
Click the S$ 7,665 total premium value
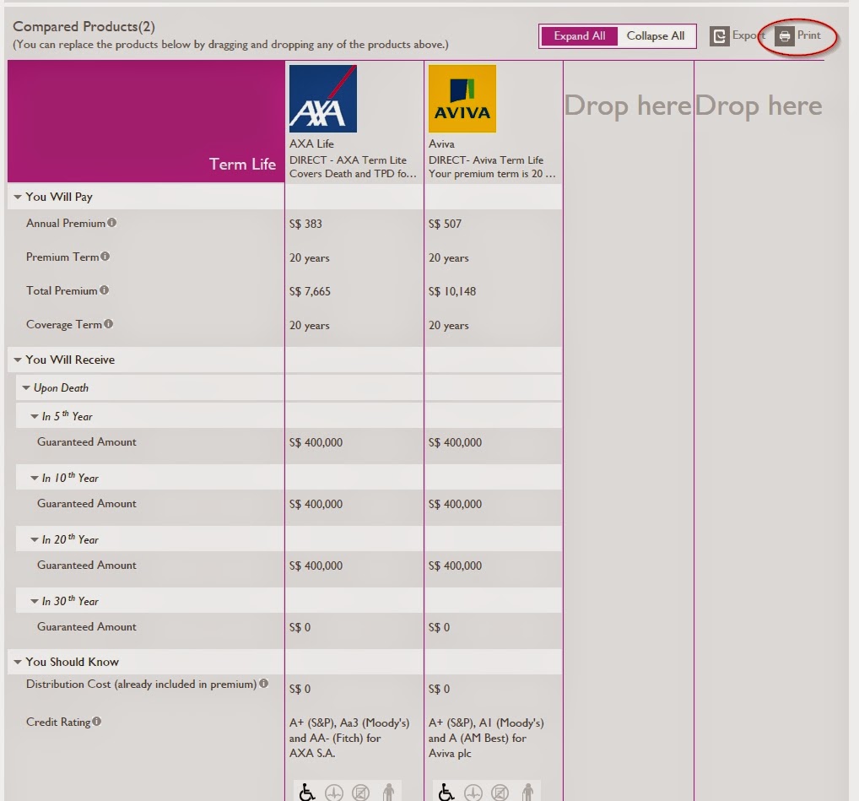point(310,291)
